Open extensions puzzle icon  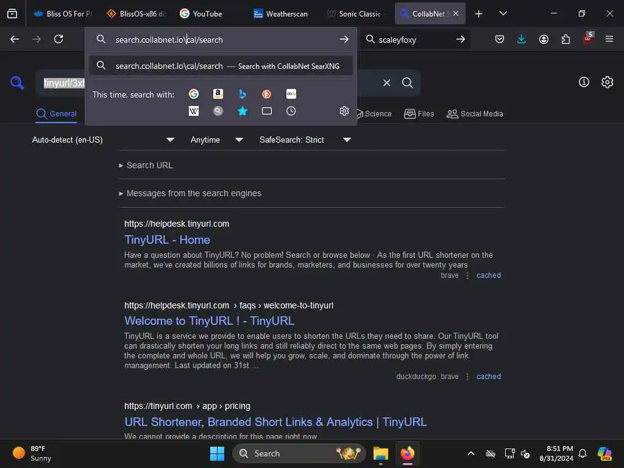pyautogui.click(x=565, y=39)
